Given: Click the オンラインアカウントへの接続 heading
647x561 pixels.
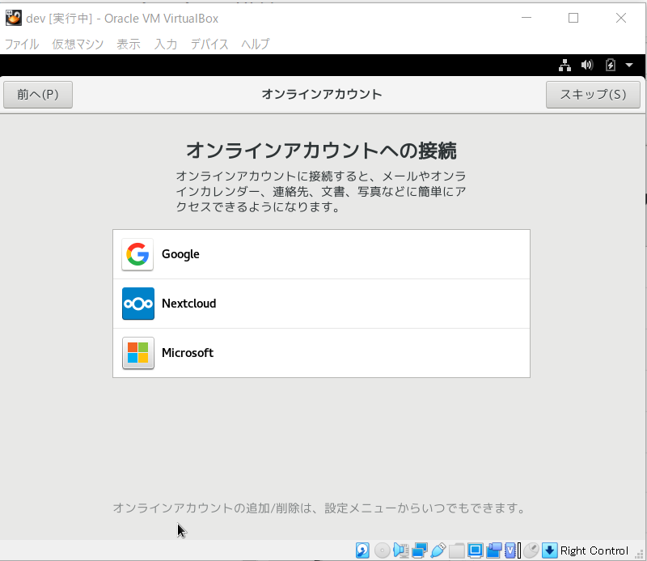Looking at the screenshot, I should pyautogui.click(x=321, y=151).
